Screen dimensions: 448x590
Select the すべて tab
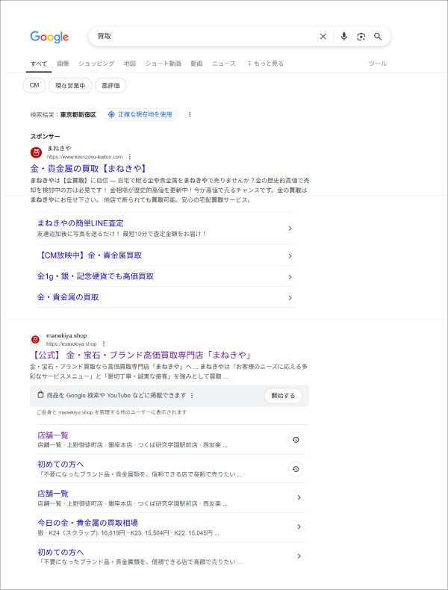[x=39, y=63]
